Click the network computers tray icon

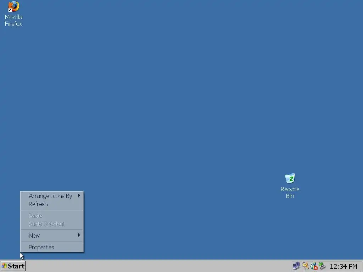coord(296,266)
